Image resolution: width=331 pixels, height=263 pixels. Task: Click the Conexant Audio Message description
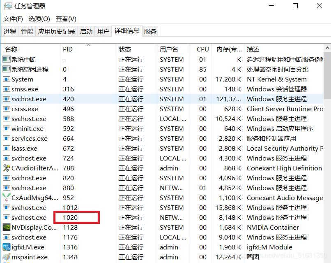(x=285, y=198)
